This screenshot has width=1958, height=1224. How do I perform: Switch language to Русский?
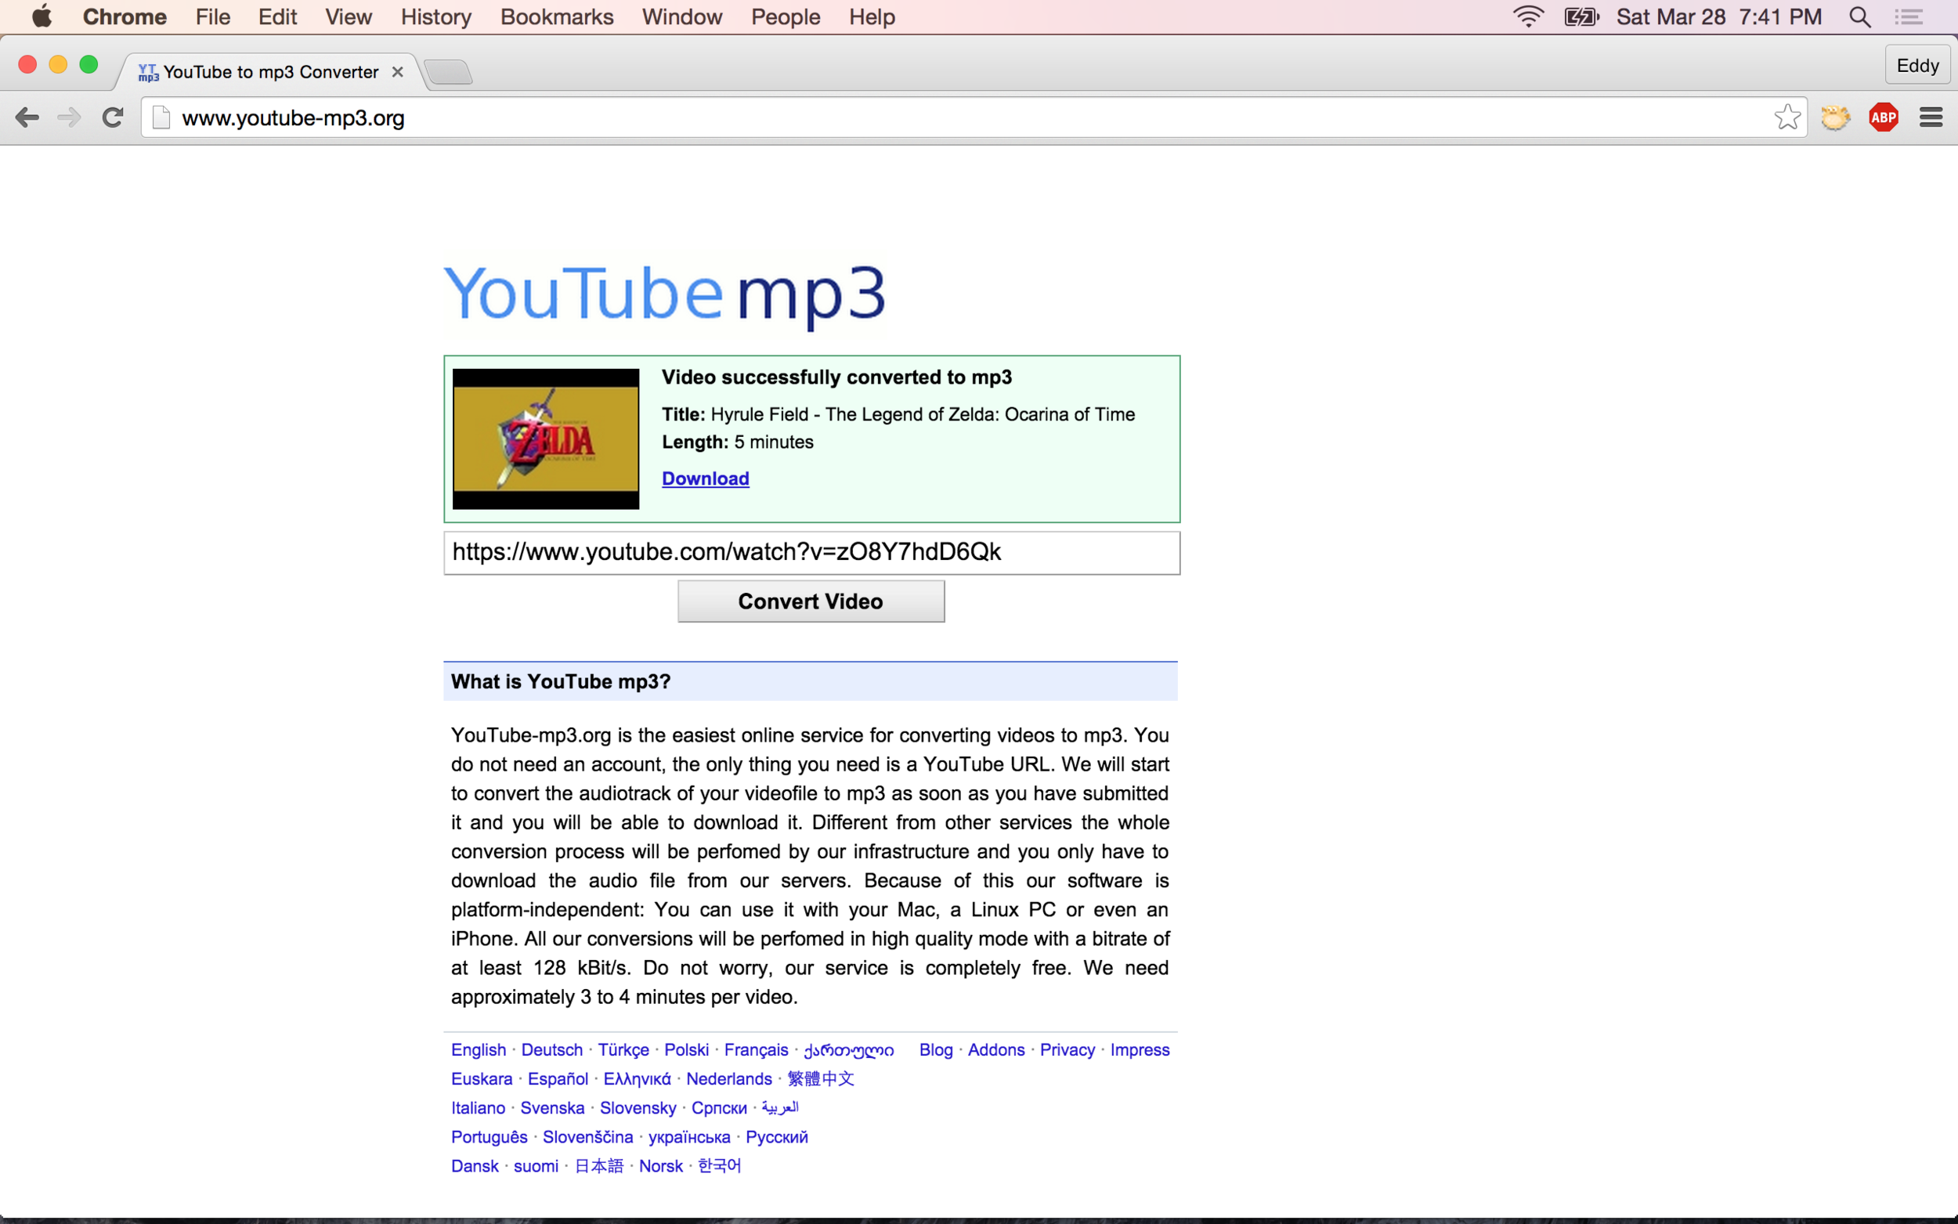(x=776, y=1137)
